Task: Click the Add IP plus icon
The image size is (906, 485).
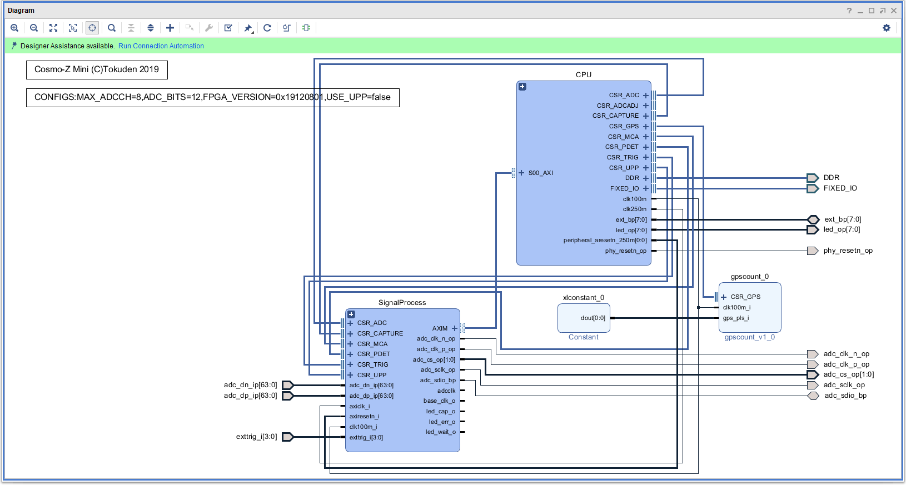Action: [170, 28]
